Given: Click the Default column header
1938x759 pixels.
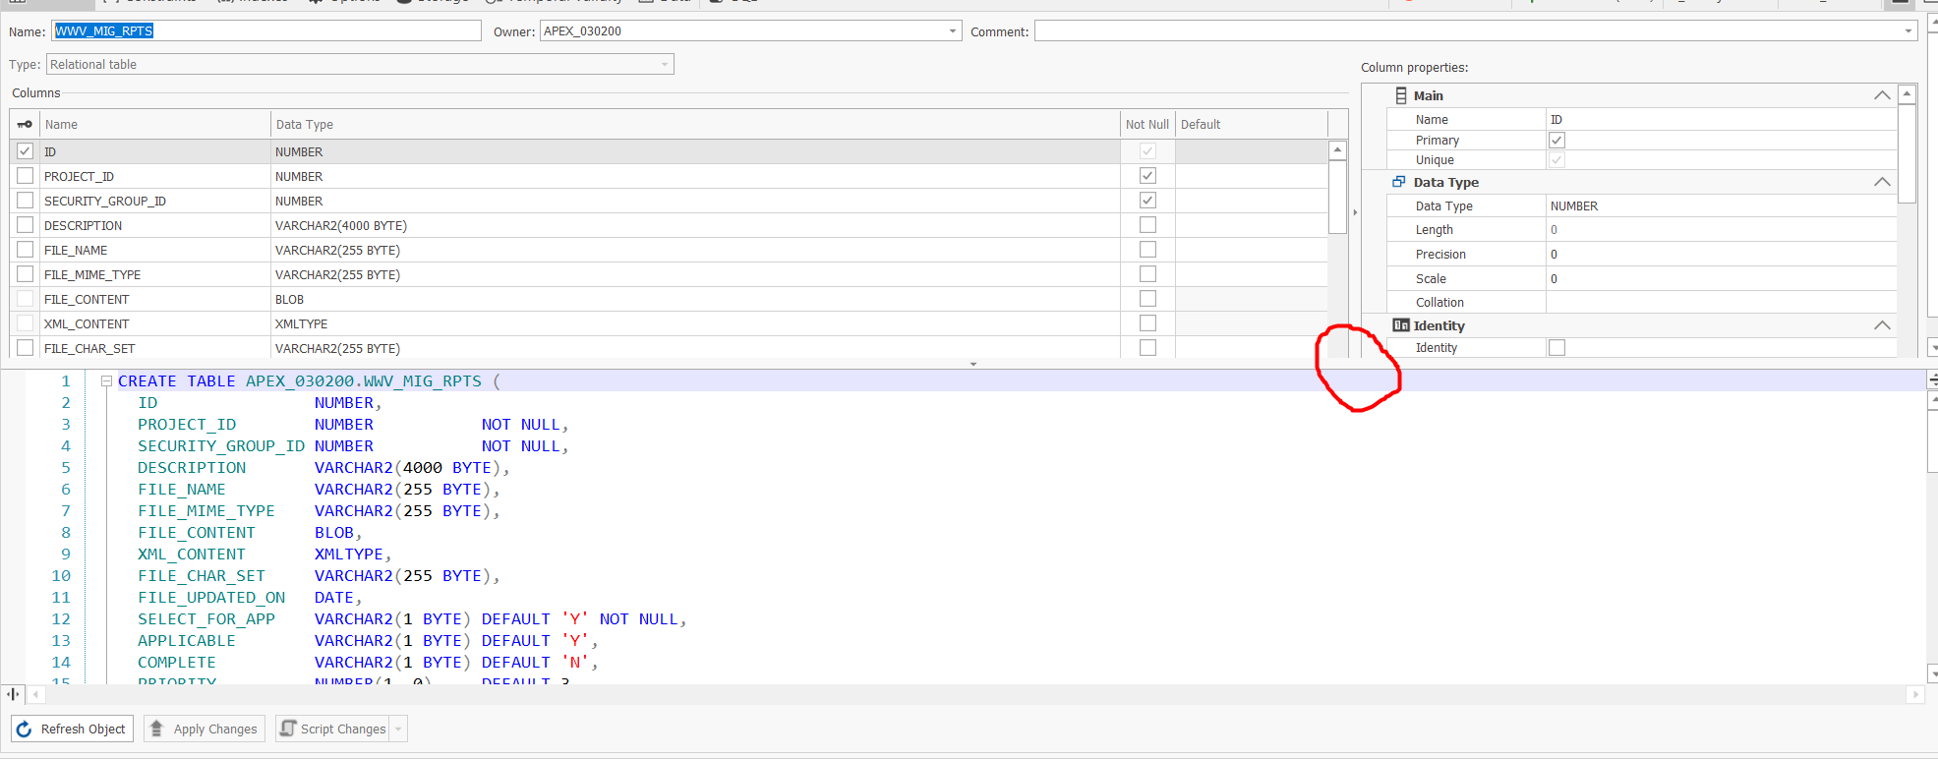Looking at the screenshot, I should click(1252, 125).
